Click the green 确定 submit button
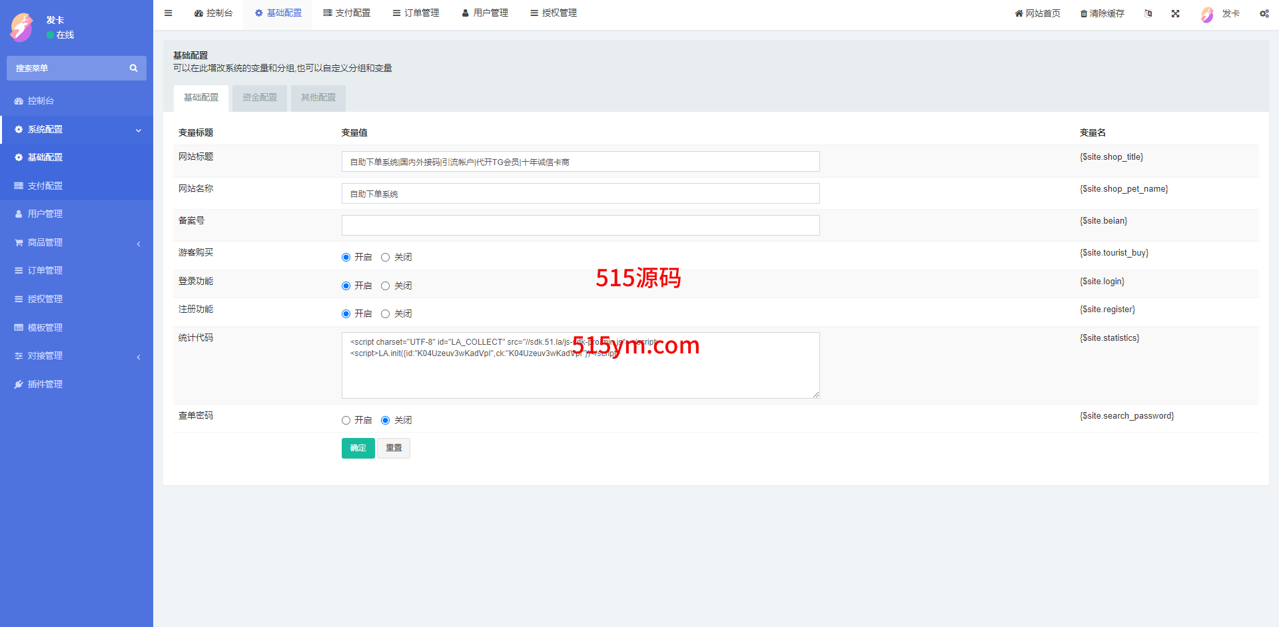Screen dimensions: 1279x627 point(358,448)
